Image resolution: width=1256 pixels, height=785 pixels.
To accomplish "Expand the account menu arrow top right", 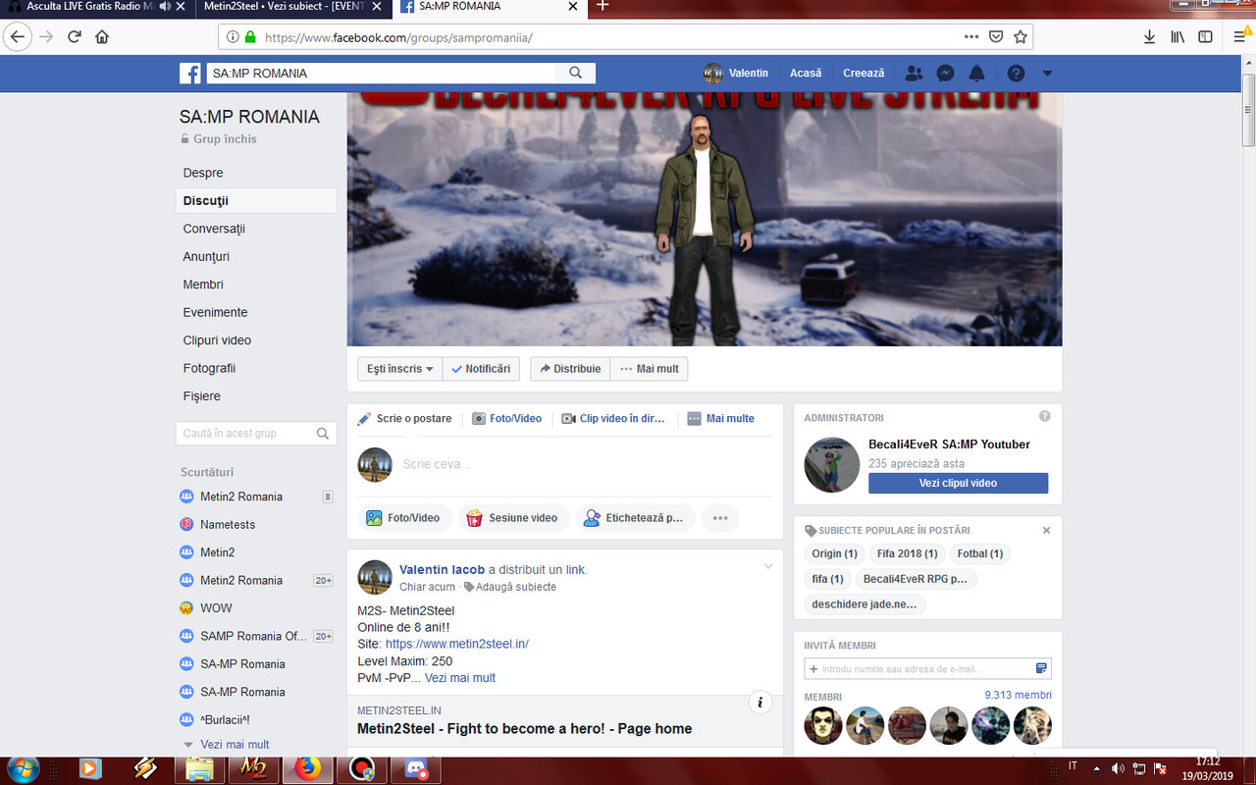I will point(1046,73).
